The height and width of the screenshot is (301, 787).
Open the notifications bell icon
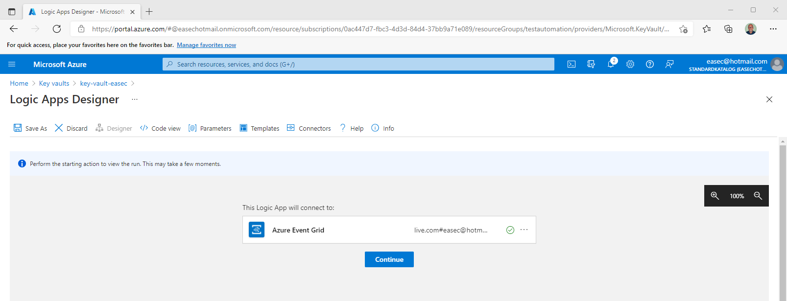(x=611, y=64)
